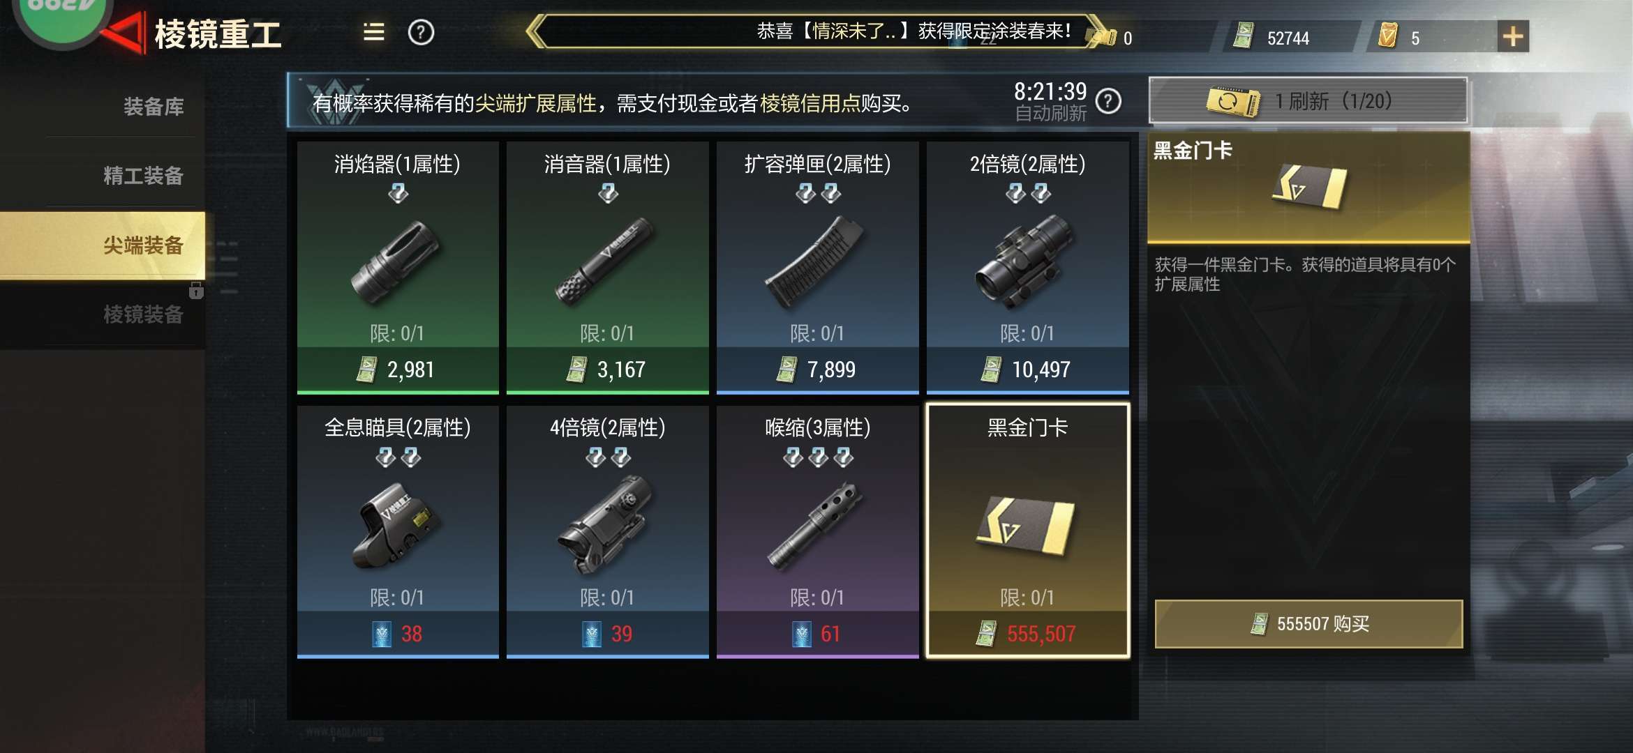
Task: Buy 黑金门卡 with 555507 购买 button
Action: [x=1308, y=623]
